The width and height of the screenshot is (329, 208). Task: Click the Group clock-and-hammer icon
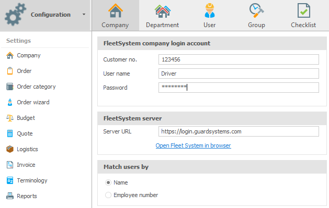click(256, 10)
